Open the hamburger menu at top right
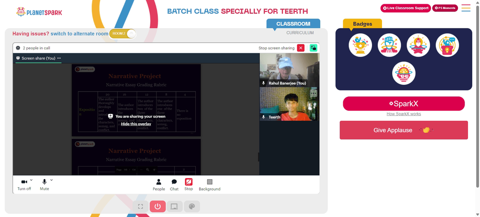 click(x=466, y=8)
